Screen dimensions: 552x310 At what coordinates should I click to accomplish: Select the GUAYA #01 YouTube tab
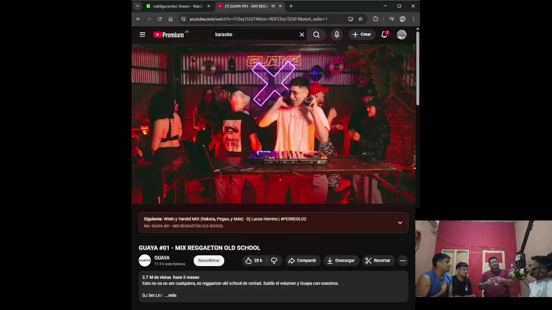pos(246,6)
